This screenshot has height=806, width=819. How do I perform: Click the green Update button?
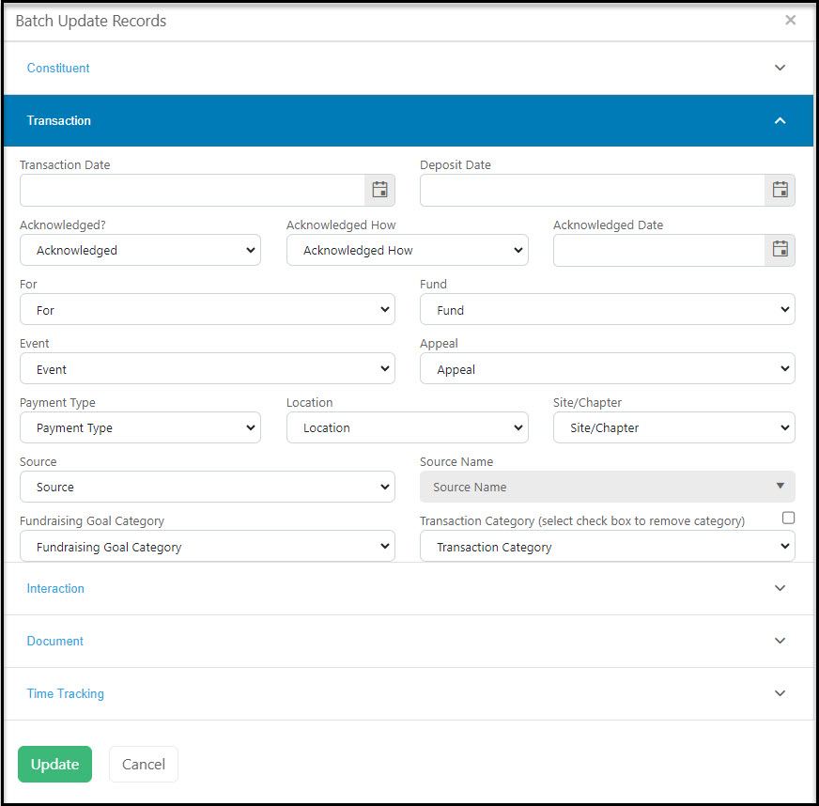pyautogui.click(x=54, y=765)
